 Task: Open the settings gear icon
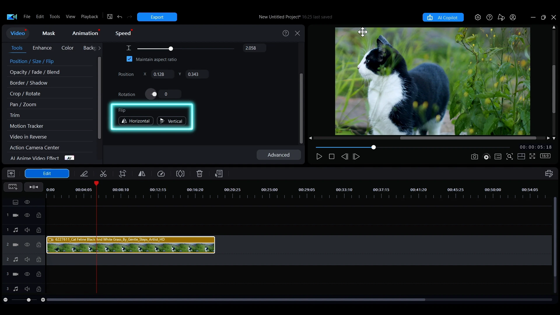pos(478,17)
